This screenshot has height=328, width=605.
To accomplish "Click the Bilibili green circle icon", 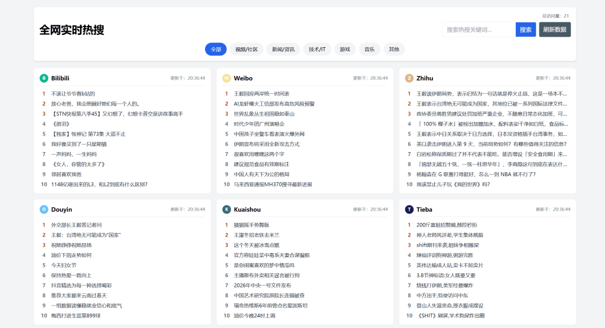I will point(44,78).
